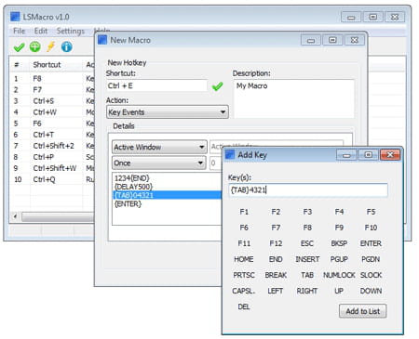
Task: Expand the Active Window dropdown
Action: (159, 147)
